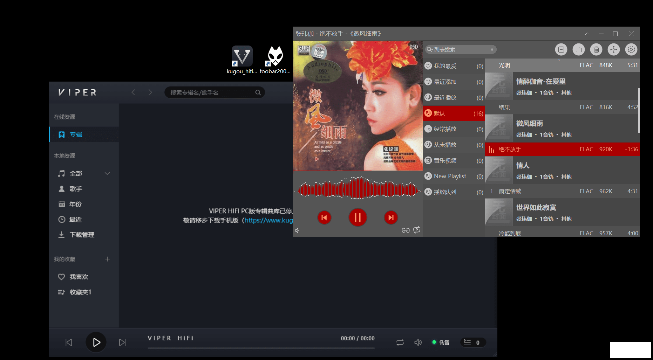Click the kugou download hyperlink in VIPER
Image resolution: width=653 pixels, height=360 pixels.
pyautogui.click(x=268, y=220)
